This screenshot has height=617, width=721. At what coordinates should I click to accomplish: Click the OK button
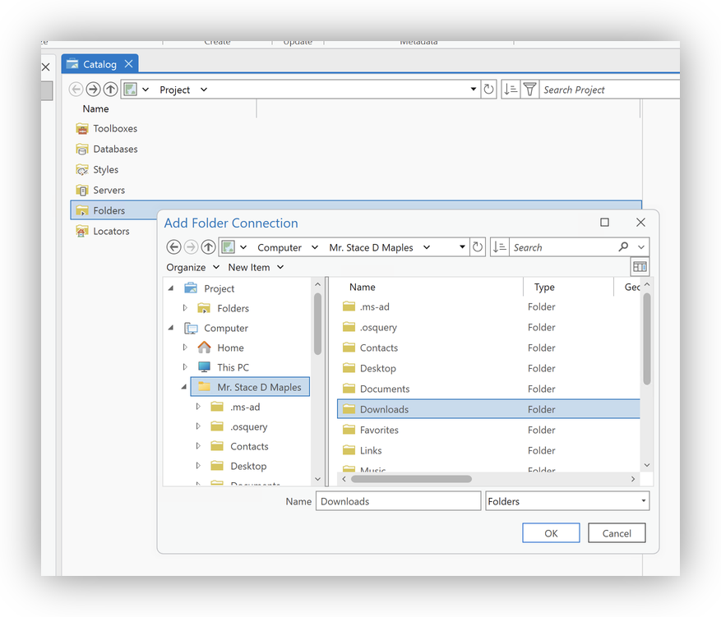(551, 533)
